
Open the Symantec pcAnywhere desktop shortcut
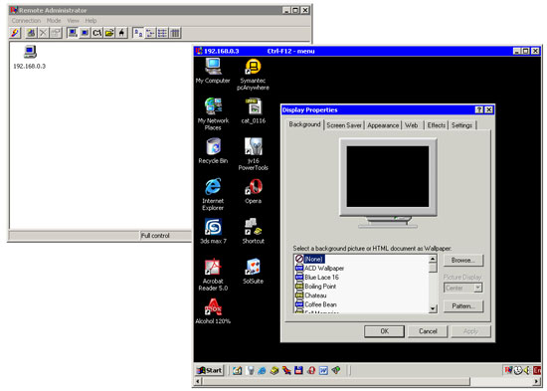[253, 75]
